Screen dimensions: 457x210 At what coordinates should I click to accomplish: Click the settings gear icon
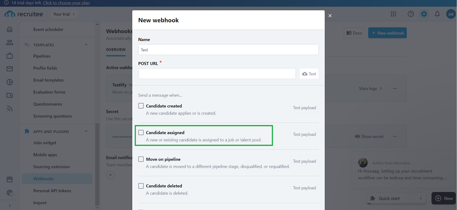click(x=424, y=14)
